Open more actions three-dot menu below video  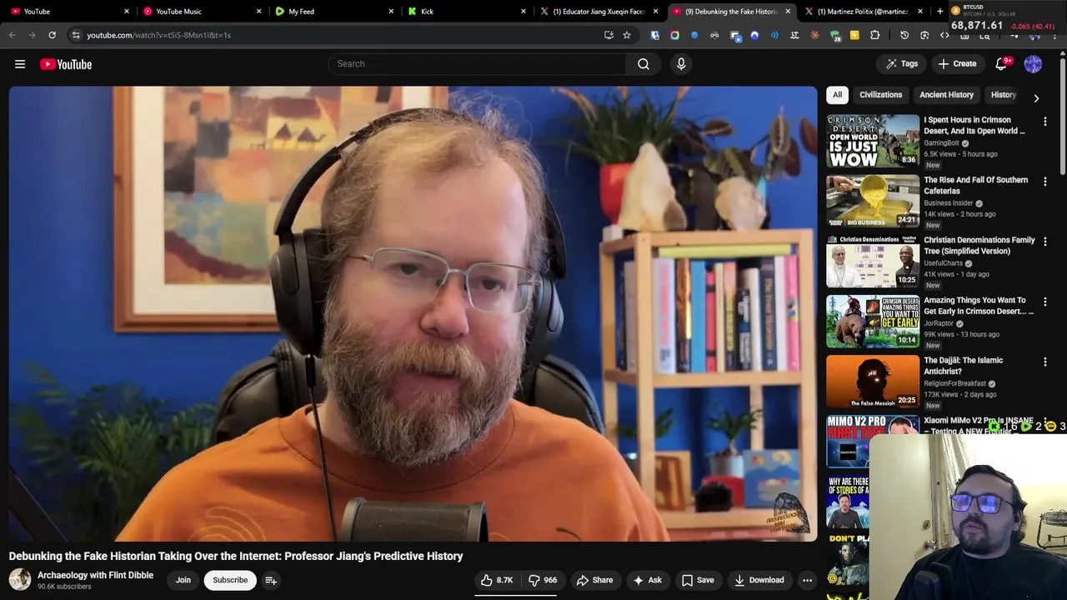point(807,580)
